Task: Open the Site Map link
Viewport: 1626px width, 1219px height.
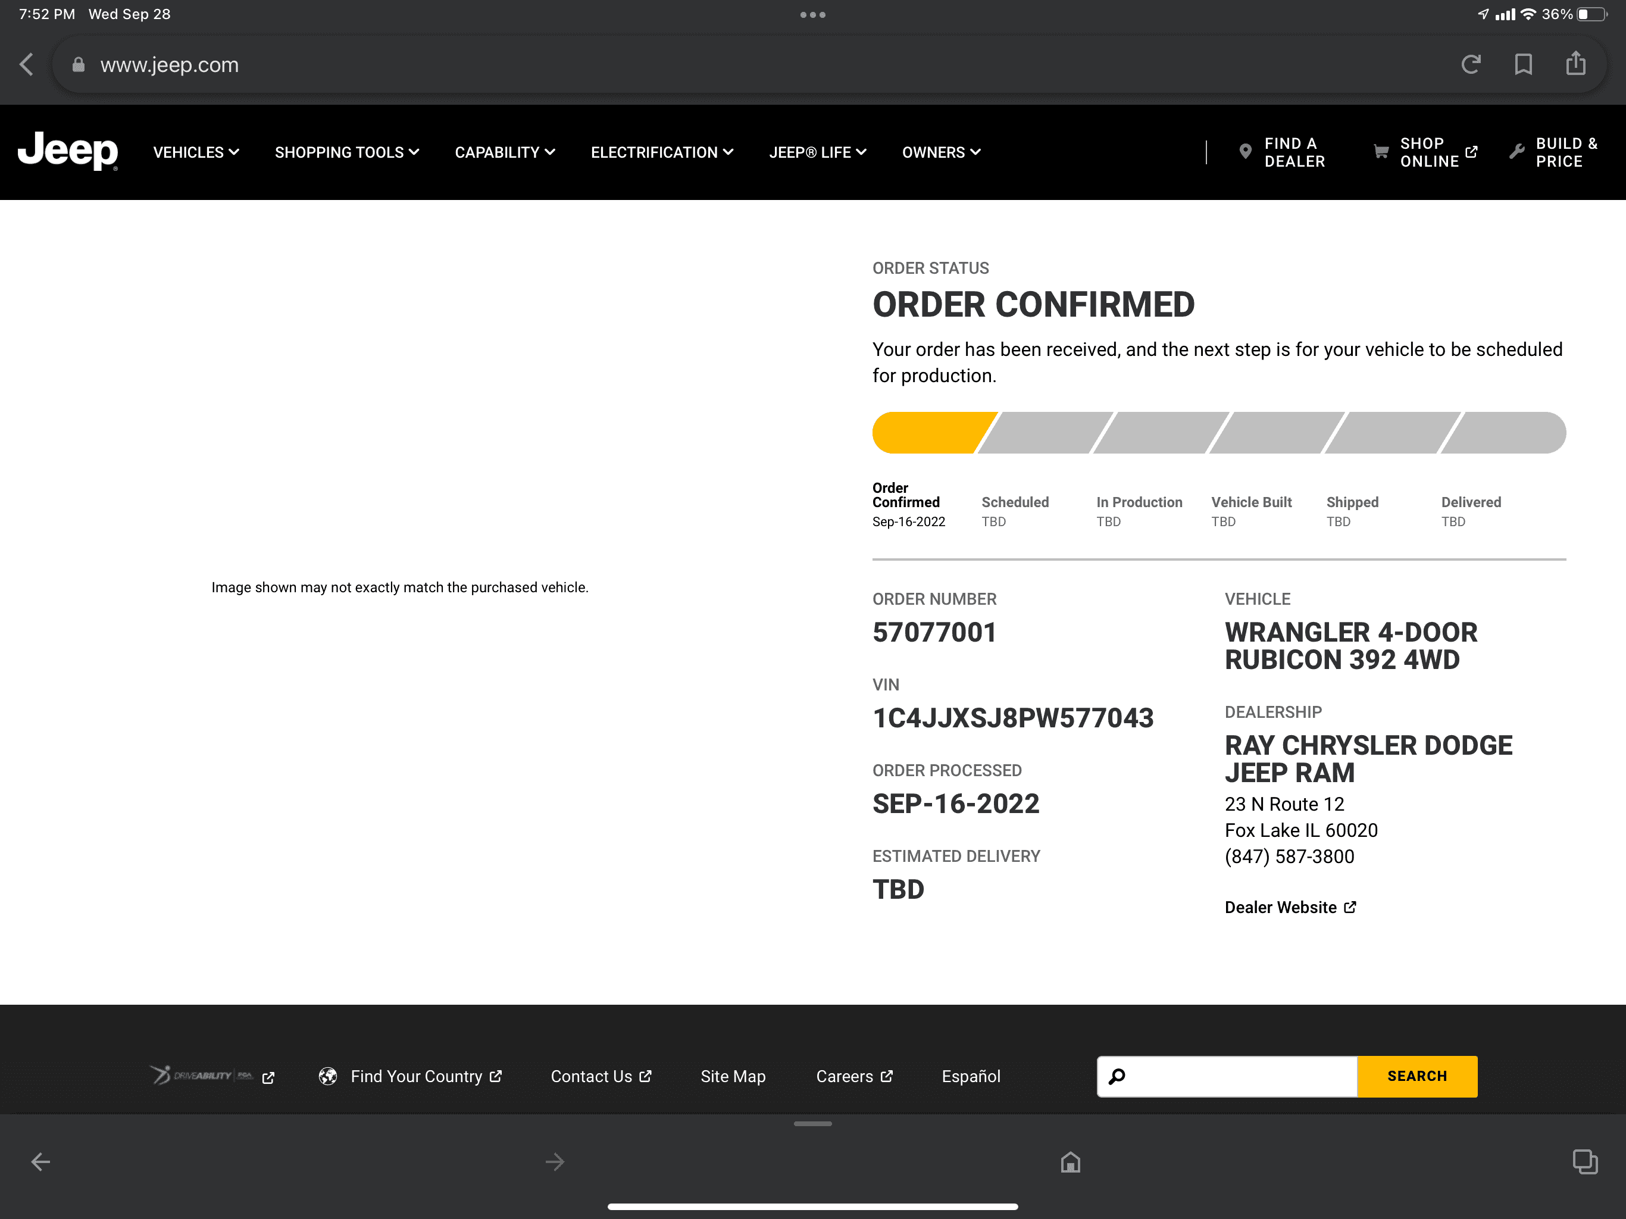Action: coord(733,1076)
